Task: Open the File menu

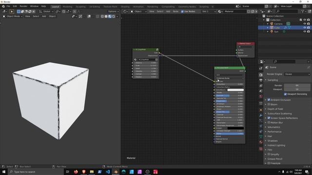Action: tap(8, 6)
